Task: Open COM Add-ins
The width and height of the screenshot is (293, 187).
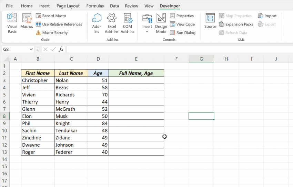Action: point(128,23)
